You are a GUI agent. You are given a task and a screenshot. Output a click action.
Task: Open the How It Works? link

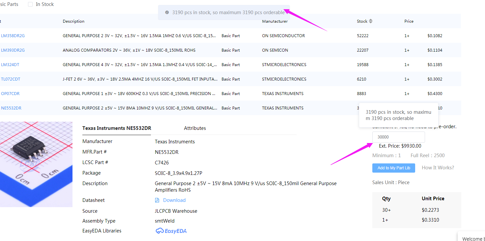(x=438, y=168)
